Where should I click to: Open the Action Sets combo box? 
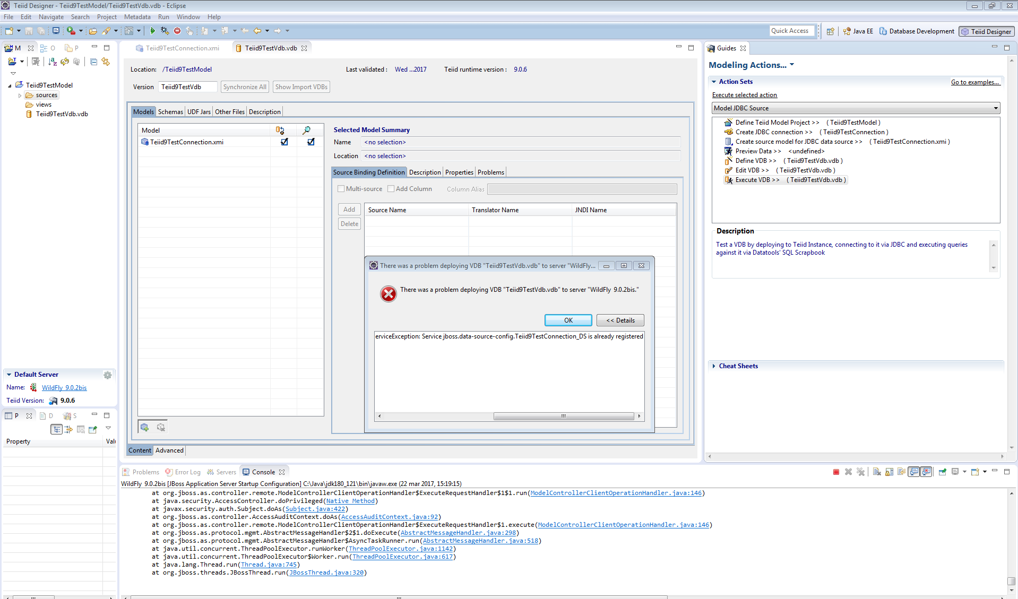tap(995, 108)
